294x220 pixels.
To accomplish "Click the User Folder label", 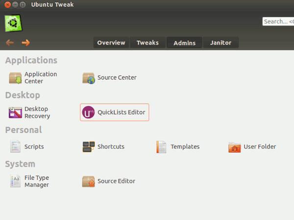I will click(x=260, y=147).
